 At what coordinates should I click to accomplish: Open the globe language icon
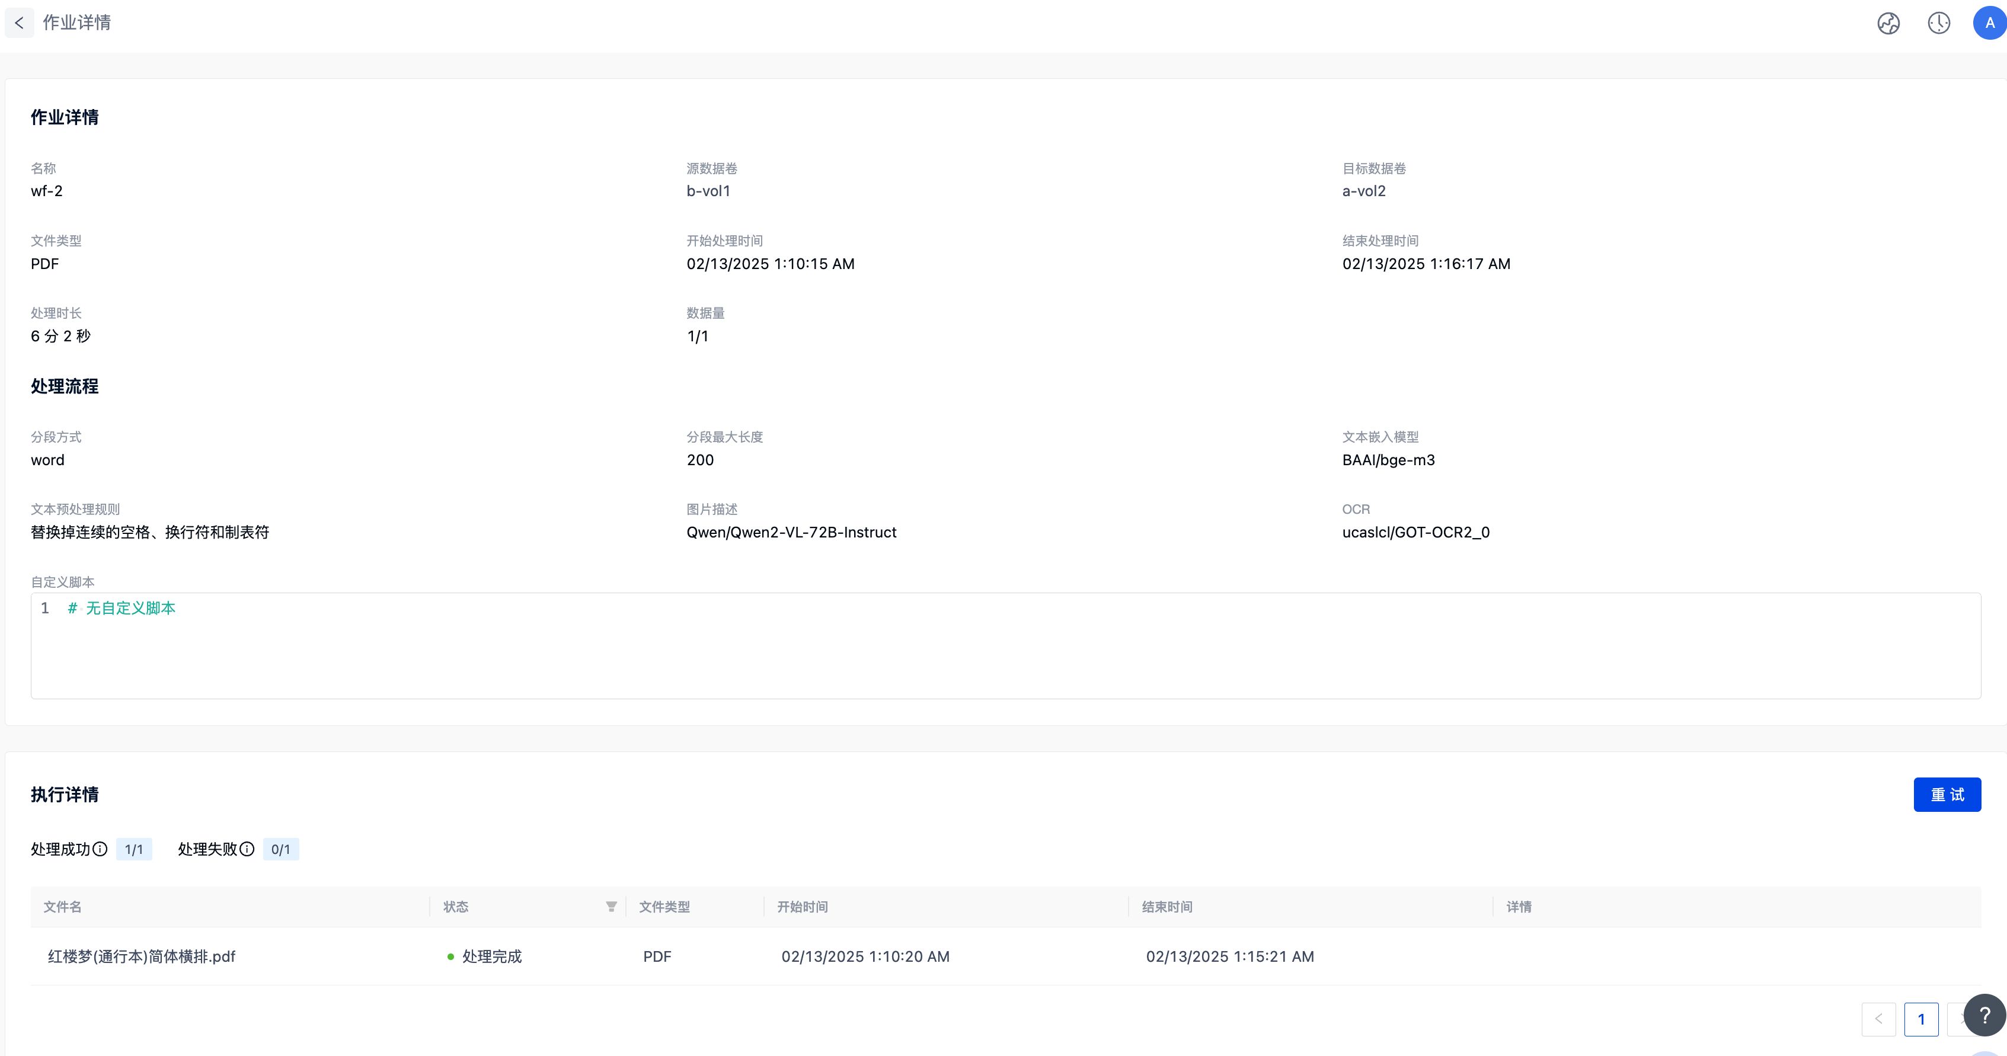[1888, 23]
